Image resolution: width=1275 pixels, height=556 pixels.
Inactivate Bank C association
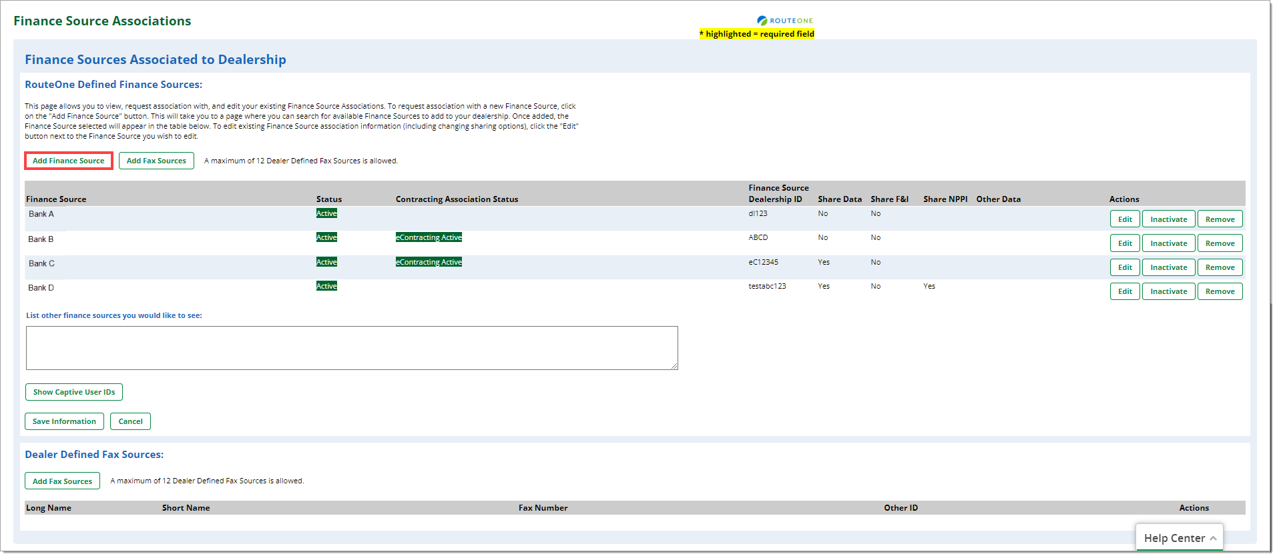point(1168,267)
